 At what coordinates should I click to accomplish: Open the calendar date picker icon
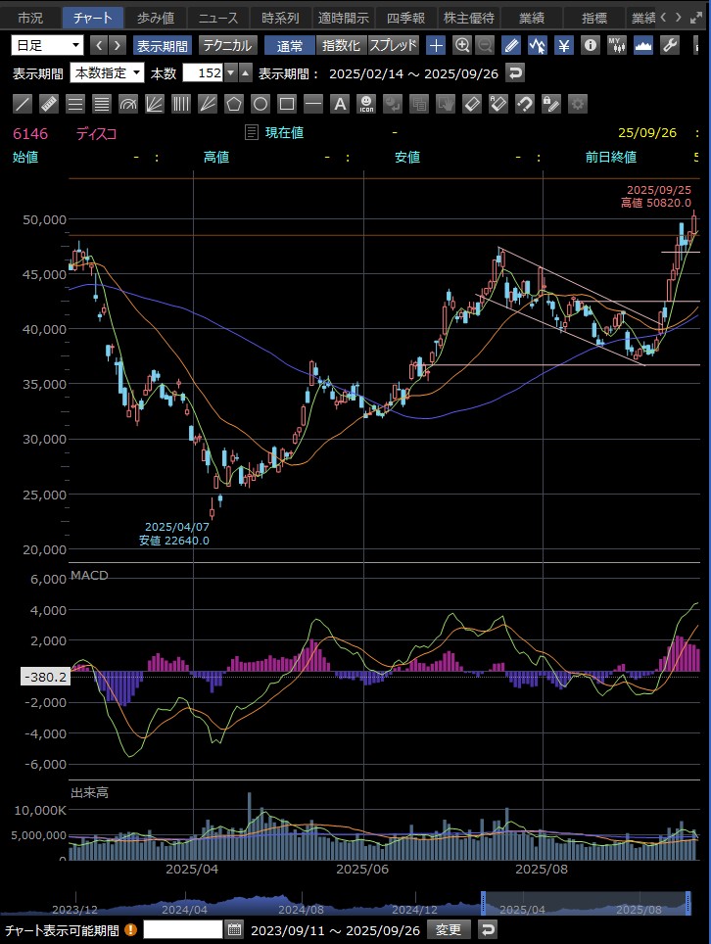coord(235,929)
